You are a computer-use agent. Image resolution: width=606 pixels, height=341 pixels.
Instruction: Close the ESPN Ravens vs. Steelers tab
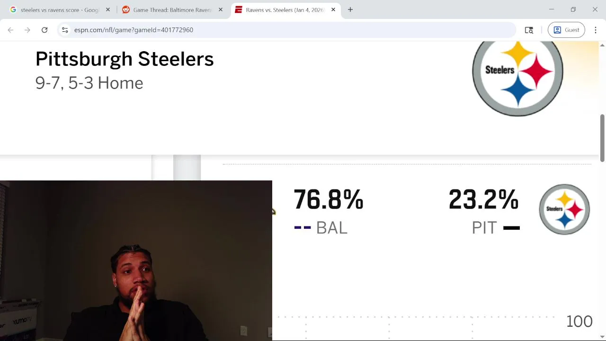pos(333,9)
